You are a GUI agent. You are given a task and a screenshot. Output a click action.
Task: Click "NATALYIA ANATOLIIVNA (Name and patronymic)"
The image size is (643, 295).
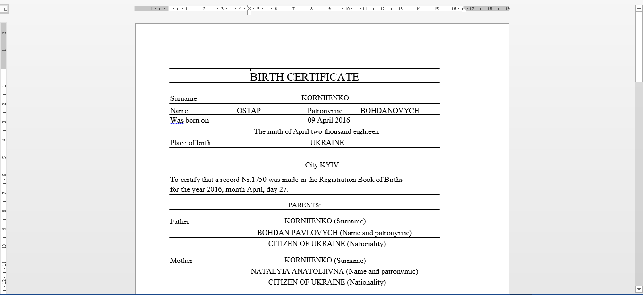click(x=334, y=271)
